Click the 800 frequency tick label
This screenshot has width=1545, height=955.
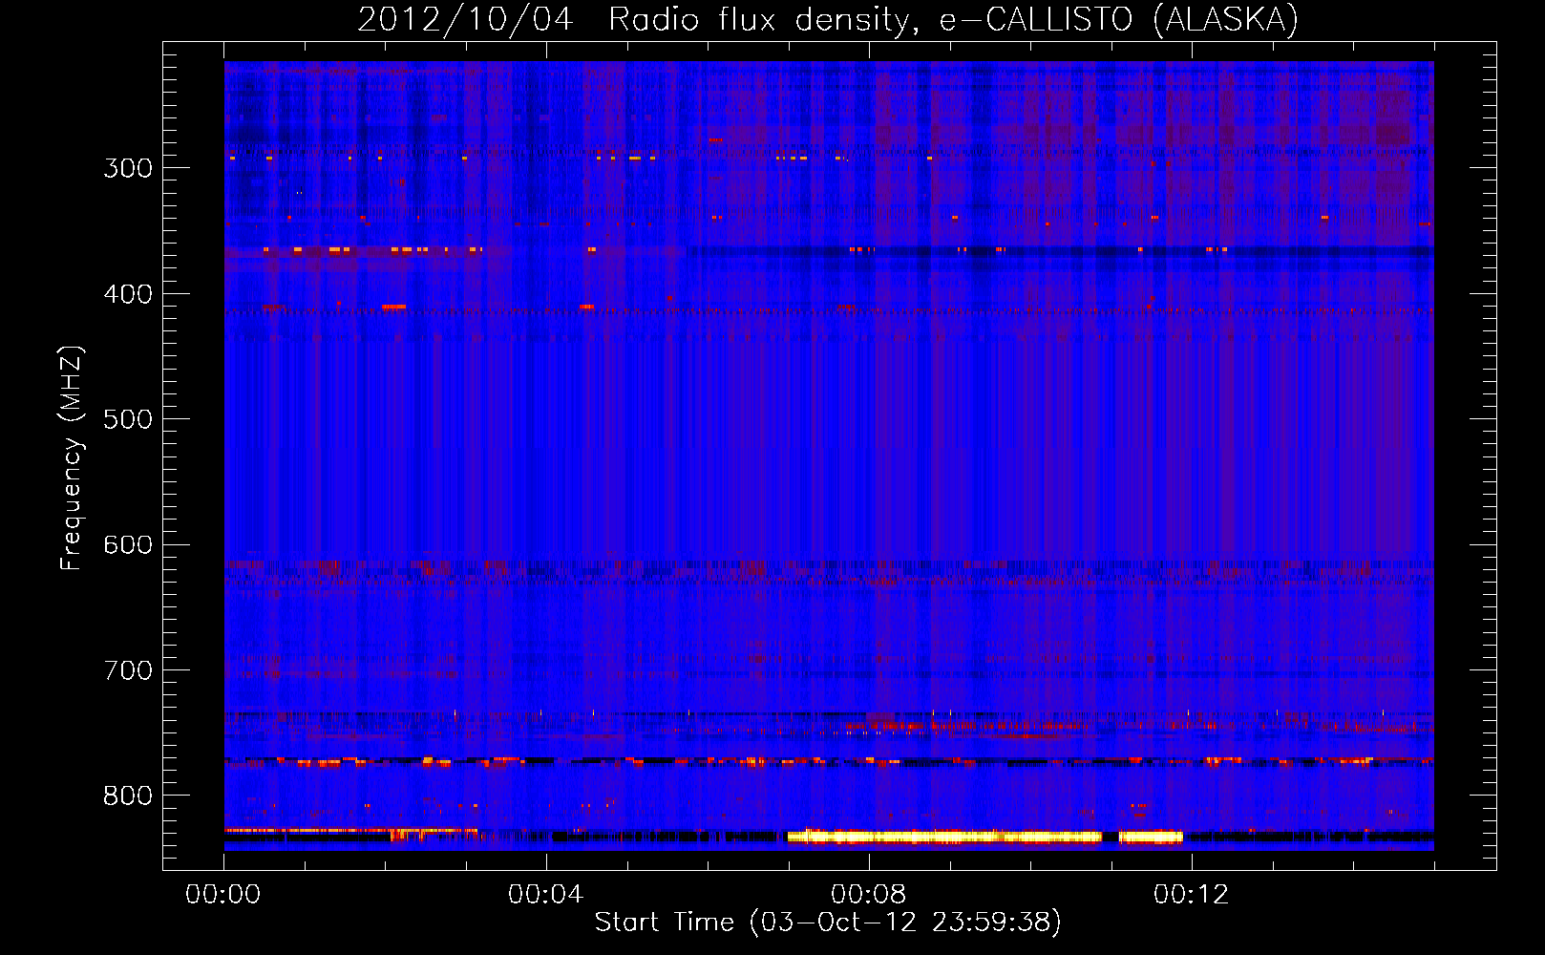coord(128,796)
